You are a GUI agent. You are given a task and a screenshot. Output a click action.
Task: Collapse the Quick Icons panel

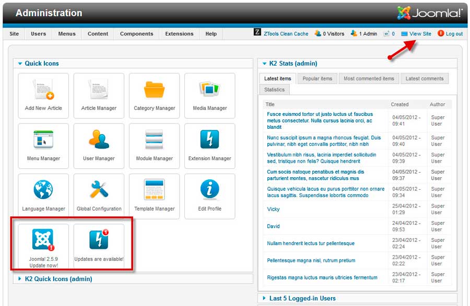20,64
